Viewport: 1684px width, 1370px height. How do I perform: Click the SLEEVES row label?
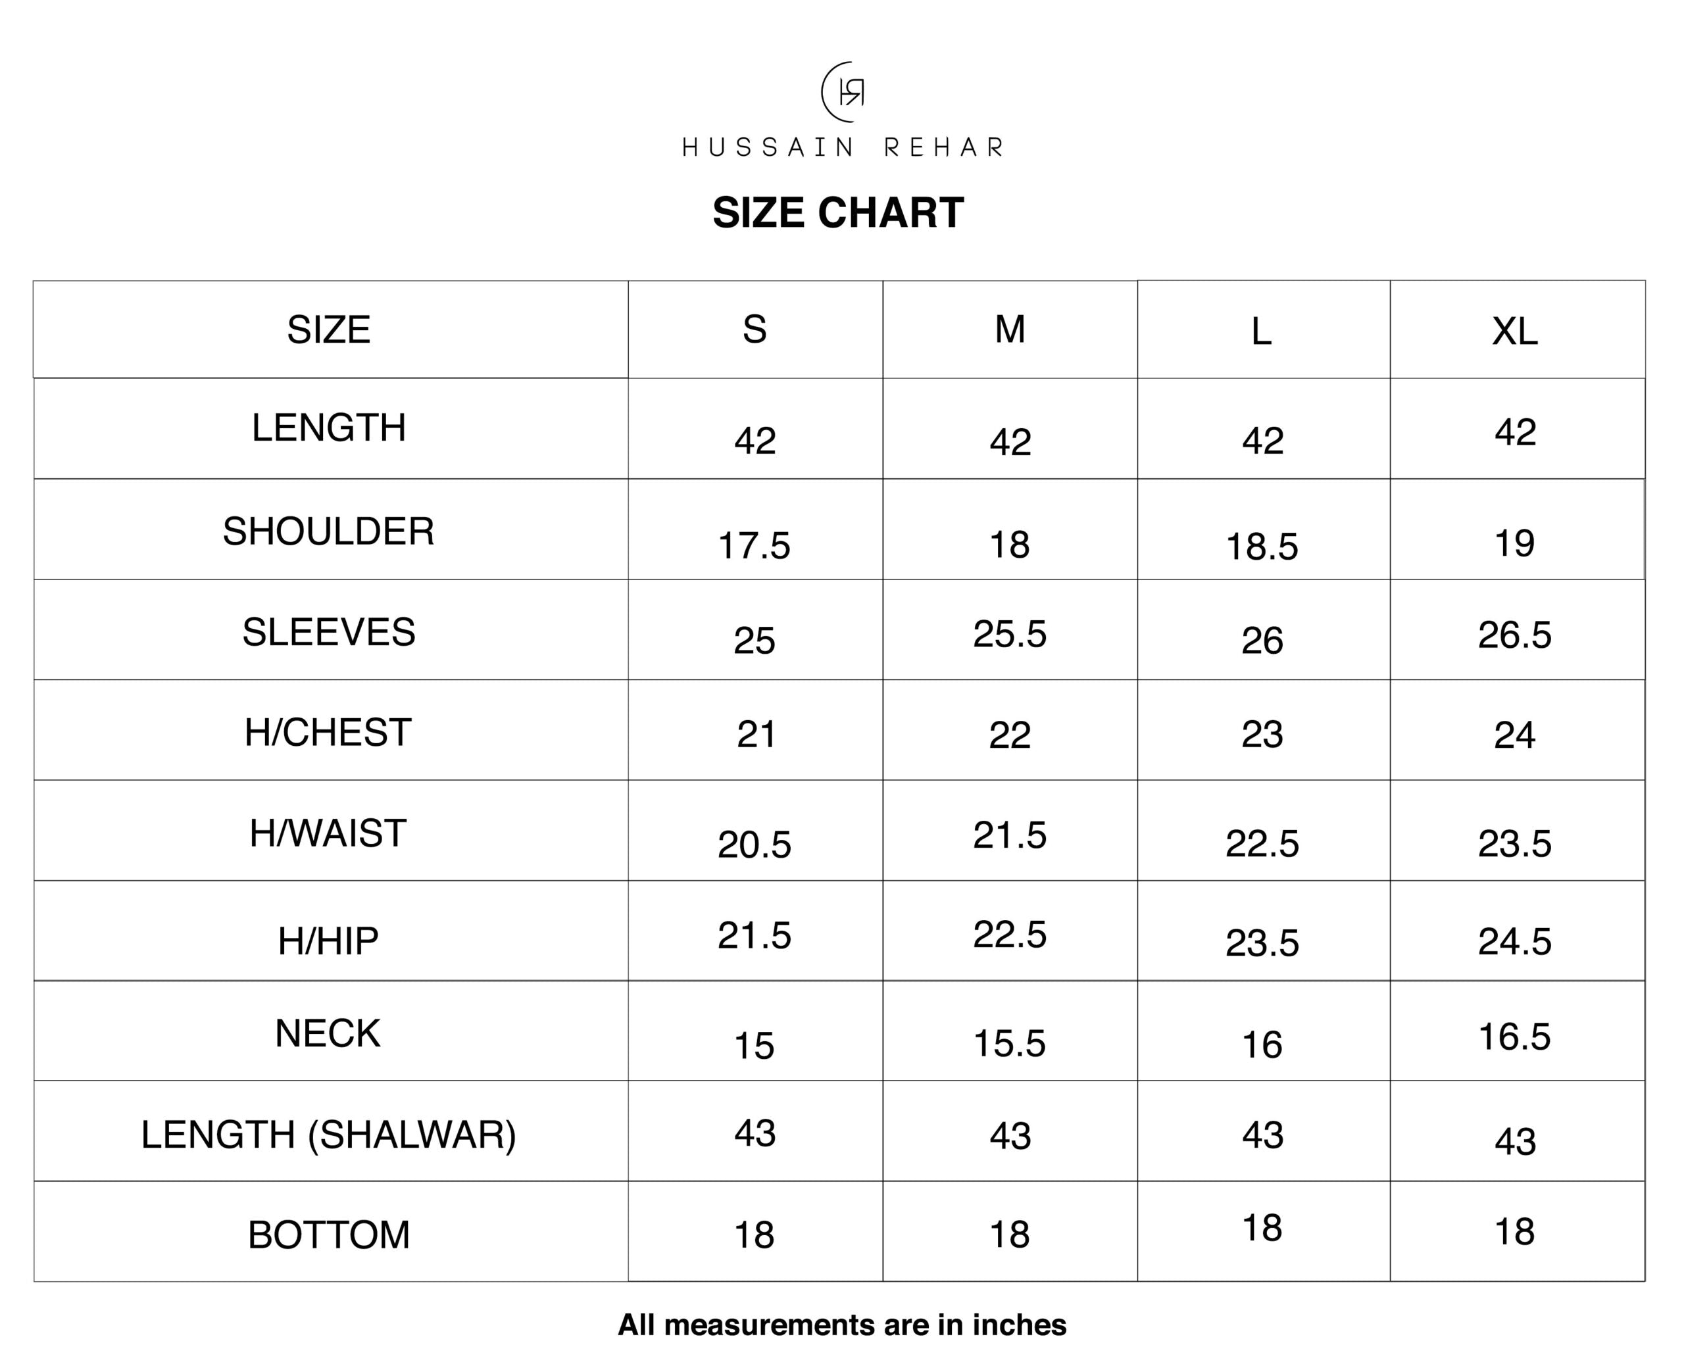[x=328, y=632]
